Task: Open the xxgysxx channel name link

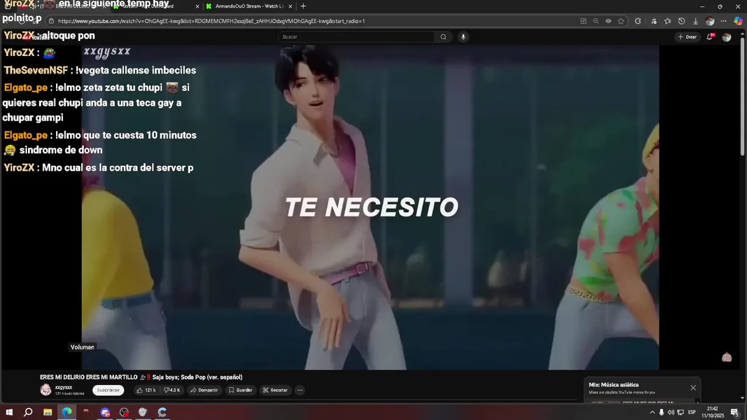Action: [x=64, y=387]
